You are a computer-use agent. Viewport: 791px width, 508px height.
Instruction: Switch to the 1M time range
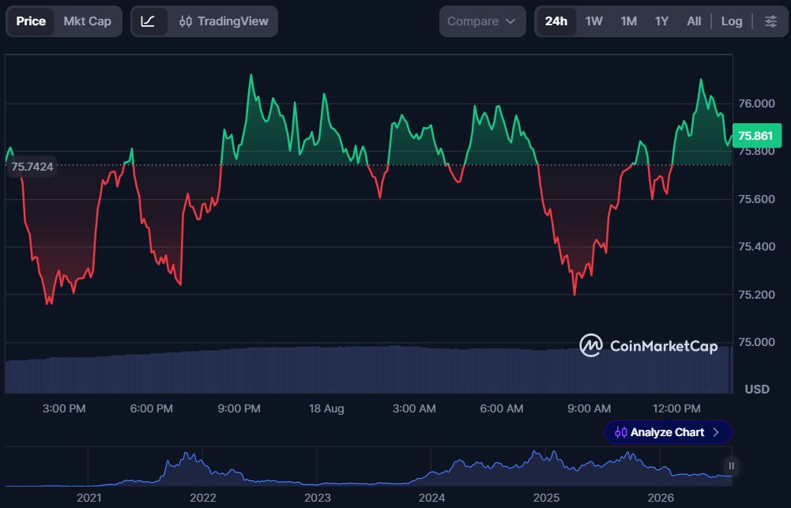tap(628, 21)
